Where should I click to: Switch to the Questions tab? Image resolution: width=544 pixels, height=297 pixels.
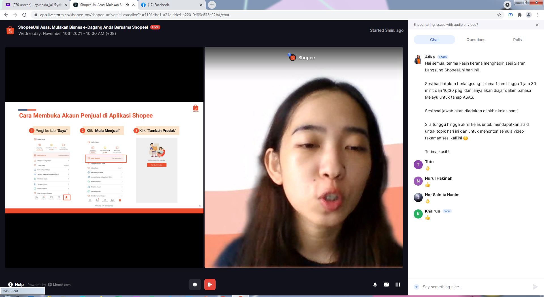pos(476,40)
